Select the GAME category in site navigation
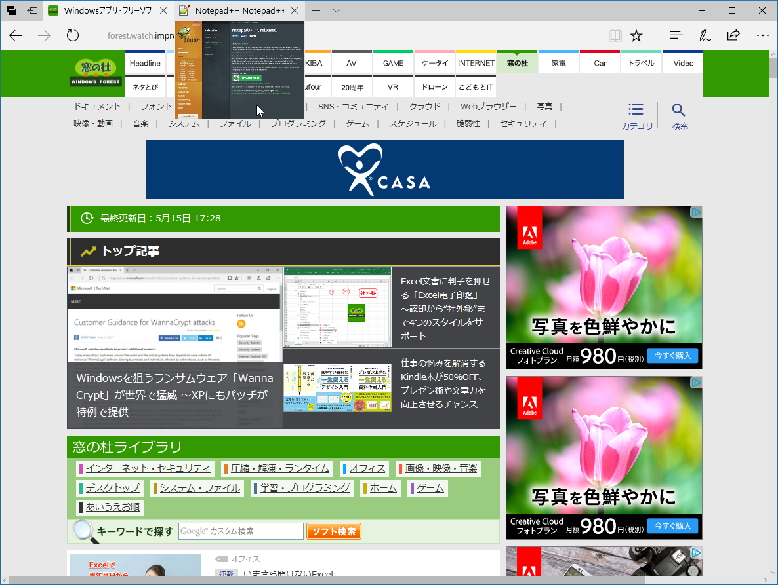778x585 pixels. coord(392,62)
